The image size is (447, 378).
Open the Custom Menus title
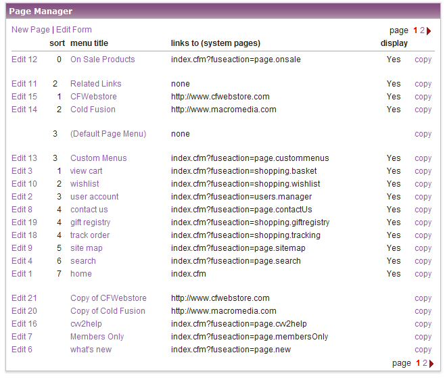coord(99,158)
